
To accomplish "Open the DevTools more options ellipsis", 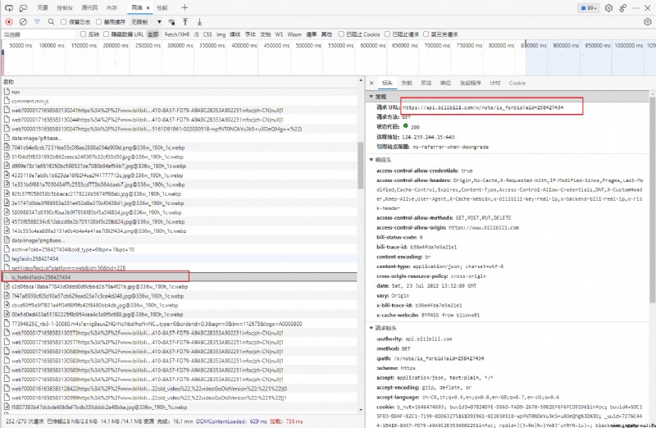I will pos(636,7).
